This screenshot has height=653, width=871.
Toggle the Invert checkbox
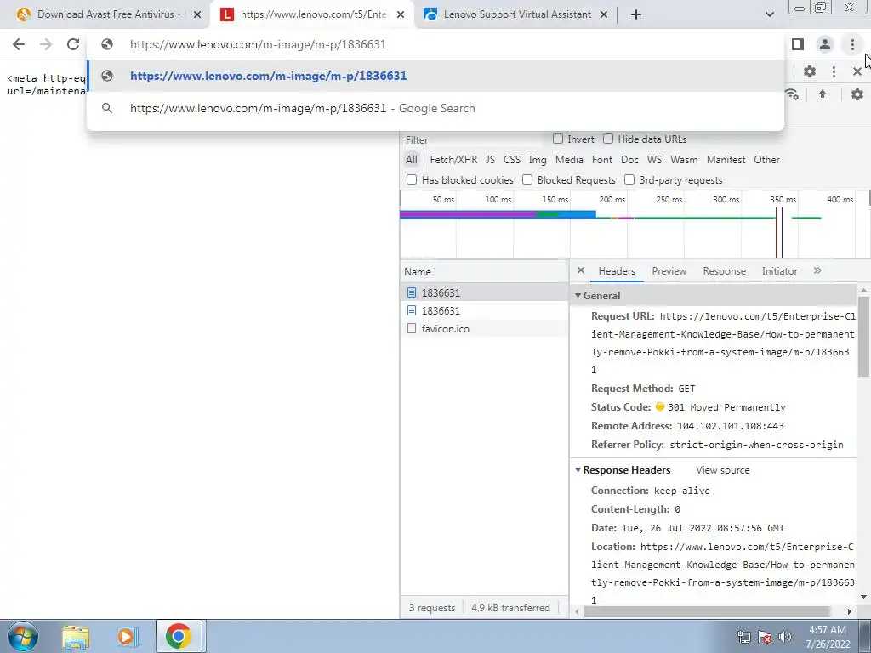pos(558,139)
